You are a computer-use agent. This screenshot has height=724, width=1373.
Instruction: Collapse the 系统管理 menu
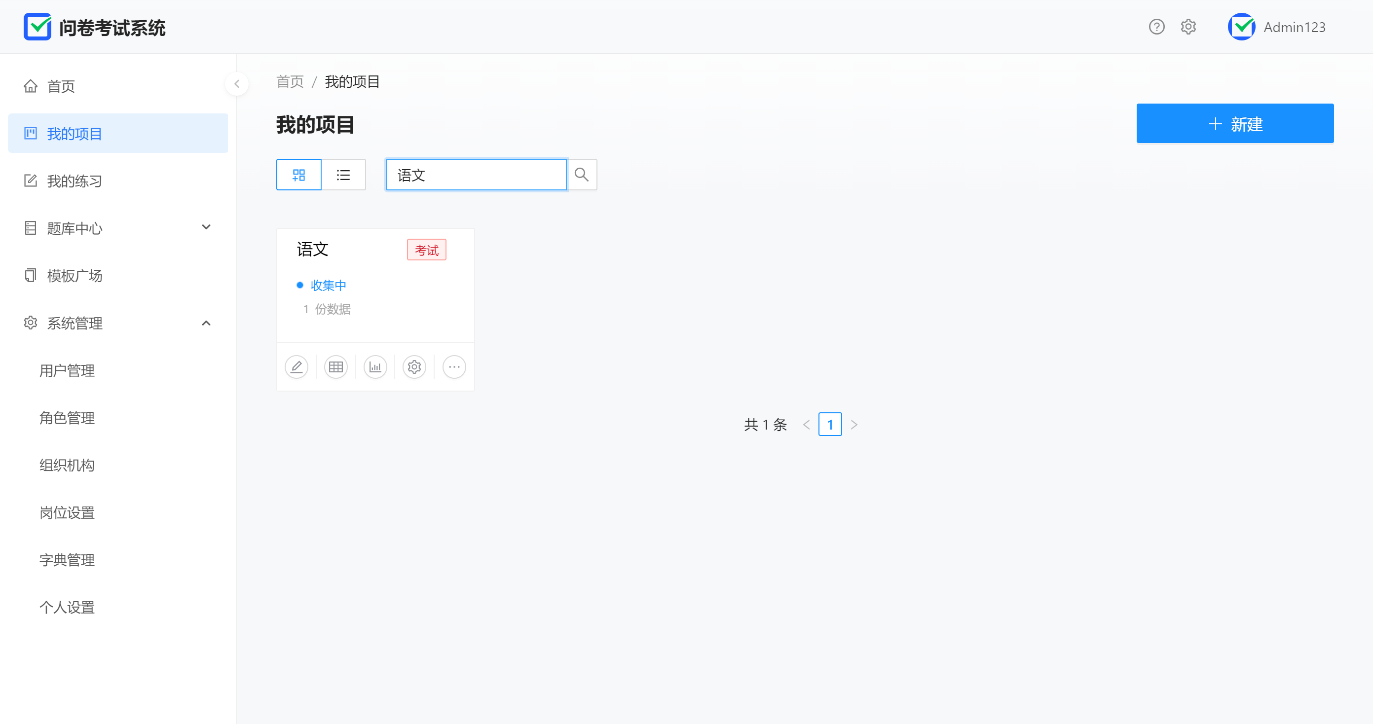(x=118, y=323)
